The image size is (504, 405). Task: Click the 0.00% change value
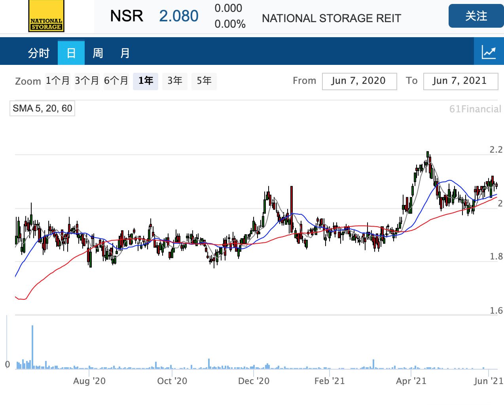230,24
